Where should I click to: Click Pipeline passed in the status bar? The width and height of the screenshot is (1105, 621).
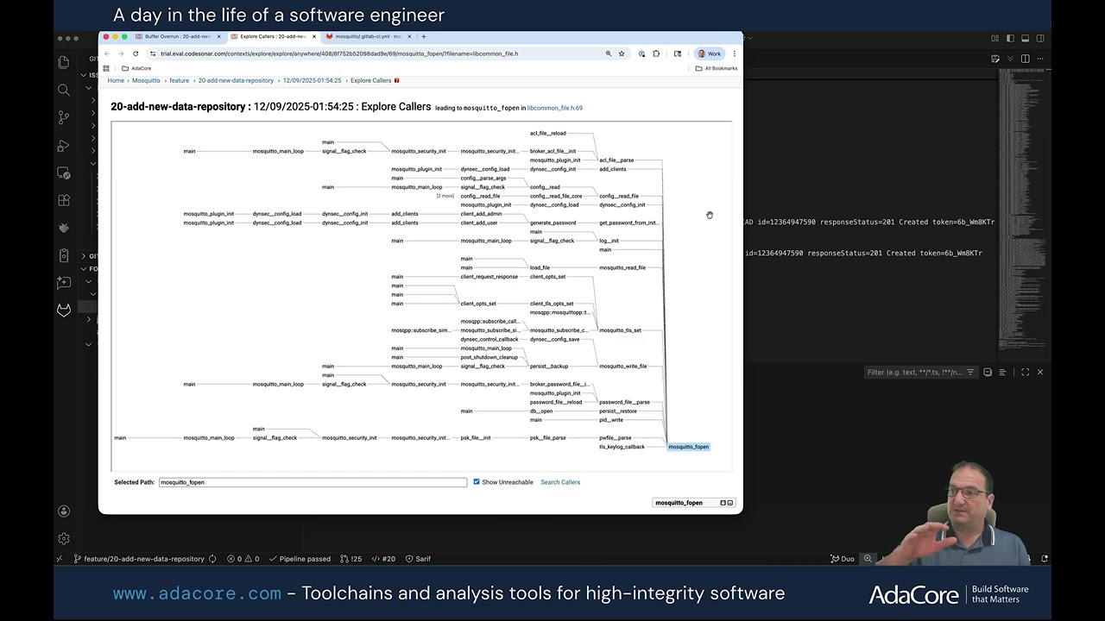click(x=299, y=559)
